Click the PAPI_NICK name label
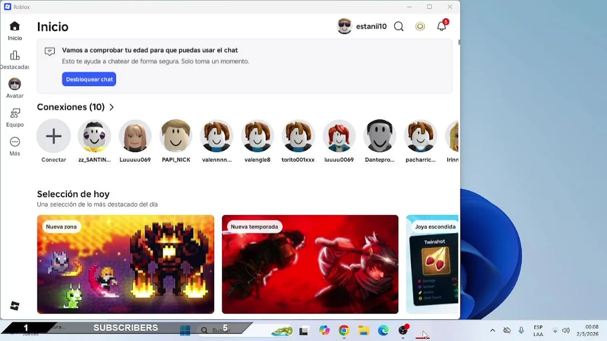 (x=176, y=160)
